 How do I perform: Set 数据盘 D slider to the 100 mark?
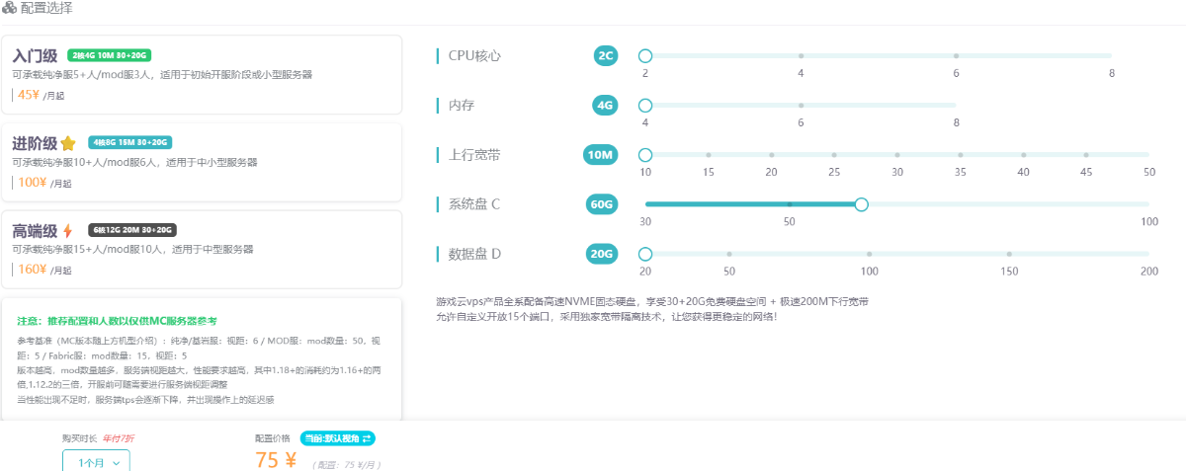[x=869, y=254]
